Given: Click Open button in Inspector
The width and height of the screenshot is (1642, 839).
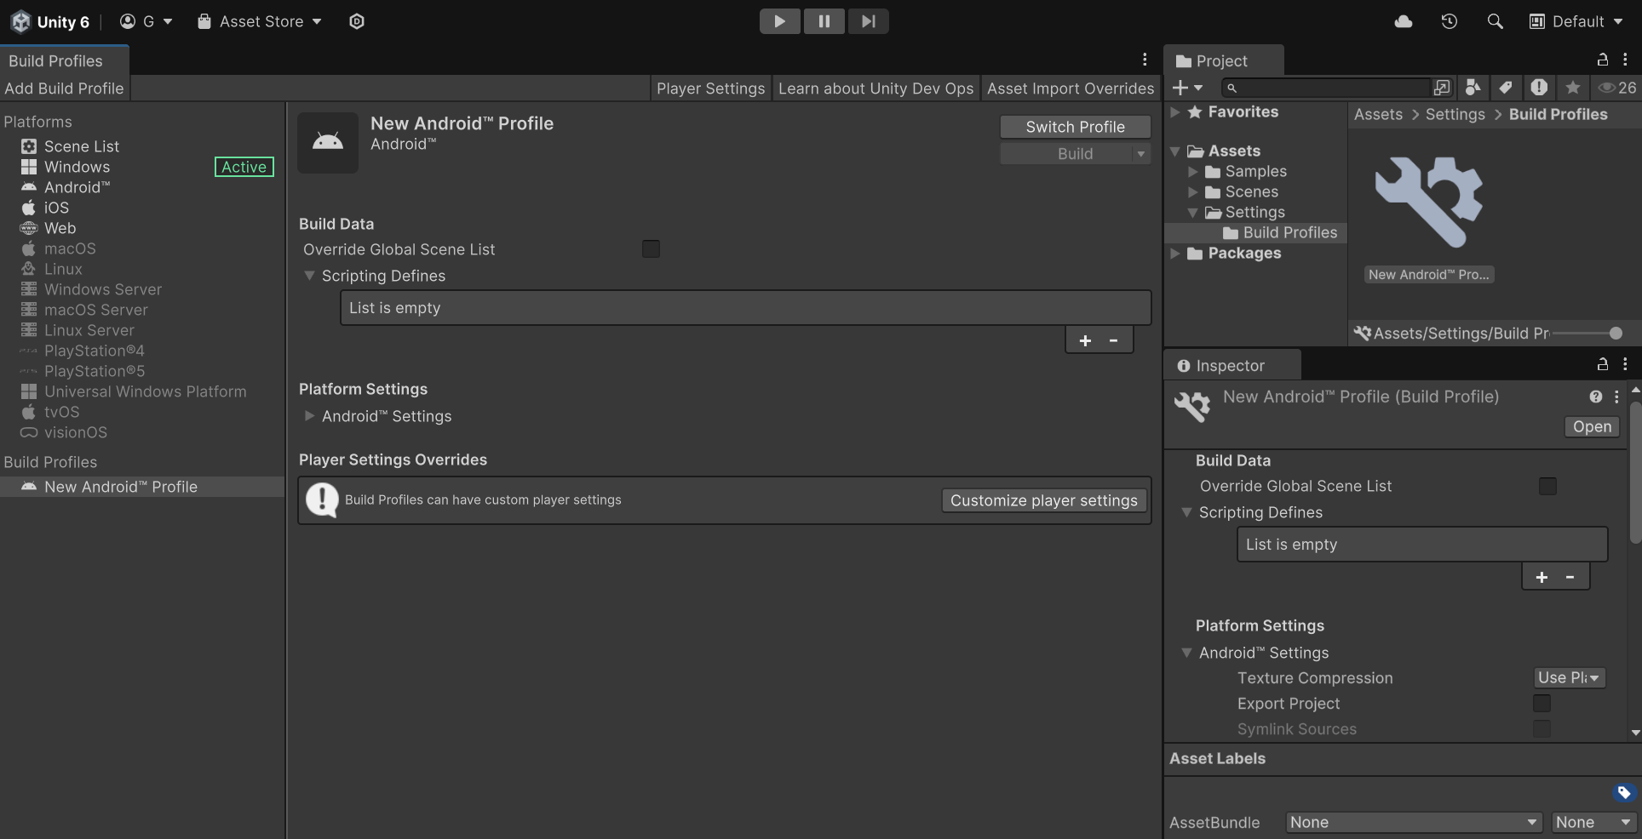Looking at the screenshot, I should pyautogui.click(x=1592, y=427).
